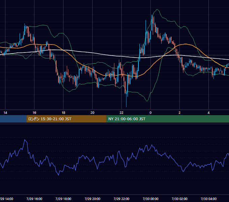The height and width of the screenshot is (202, 229).
Task: Click the 7/29 16:00 oscillator time label
Action: (x=34, y=199)
